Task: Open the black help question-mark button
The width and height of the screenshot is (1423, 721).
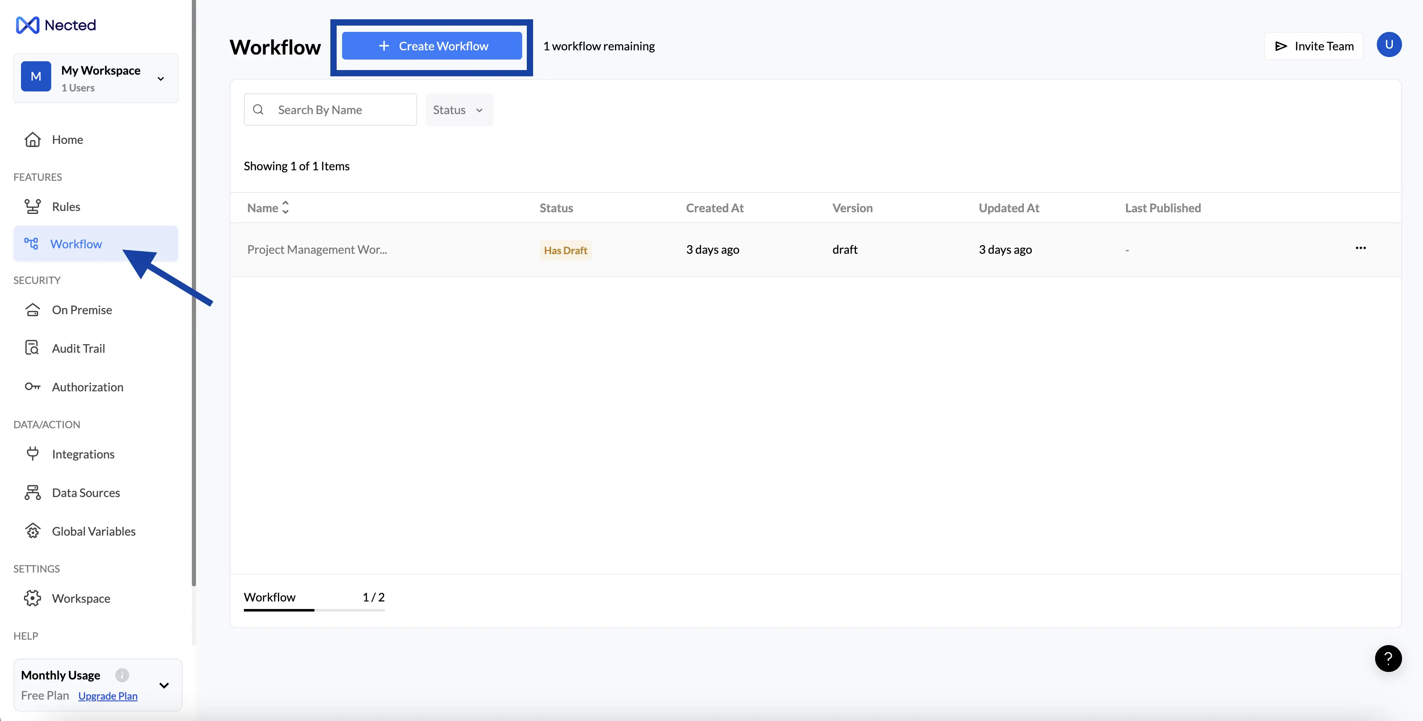Action: point(1388,658)
